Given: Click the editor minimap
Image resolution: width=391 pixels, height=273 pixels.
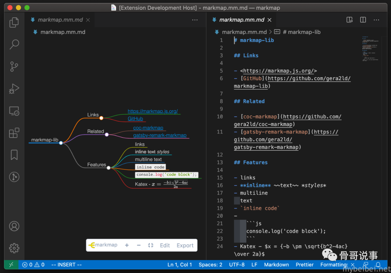Looking at the screenshot, I should 370,48.
